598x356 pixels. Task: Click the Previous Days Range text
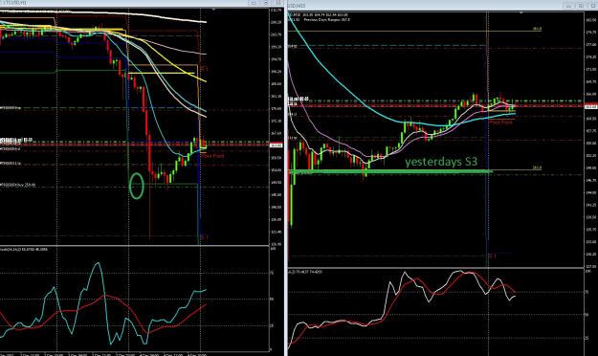(327, 19)
